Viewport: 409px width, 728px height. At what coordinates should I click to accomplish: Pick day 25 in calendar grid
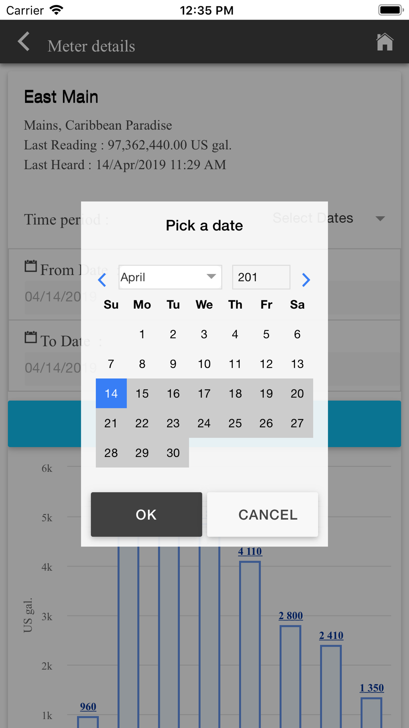coord(235,423)
